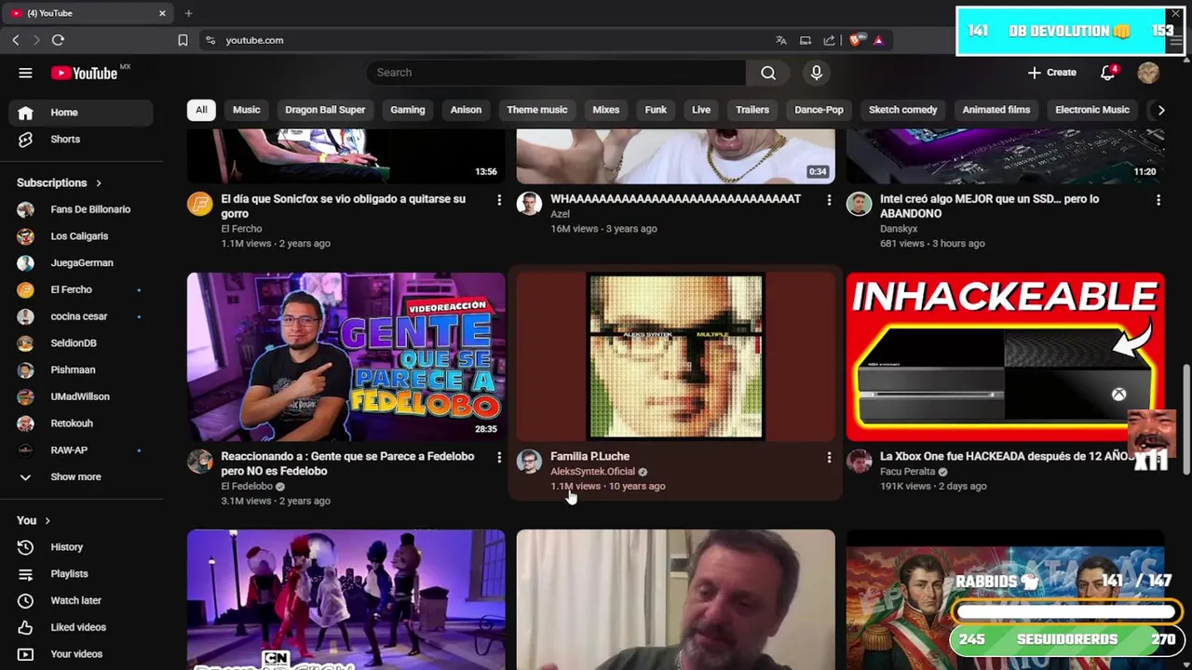Screen dimensions: 1192x670
Task: Select the Anison filter chip
Action: [x=466, y=110]
